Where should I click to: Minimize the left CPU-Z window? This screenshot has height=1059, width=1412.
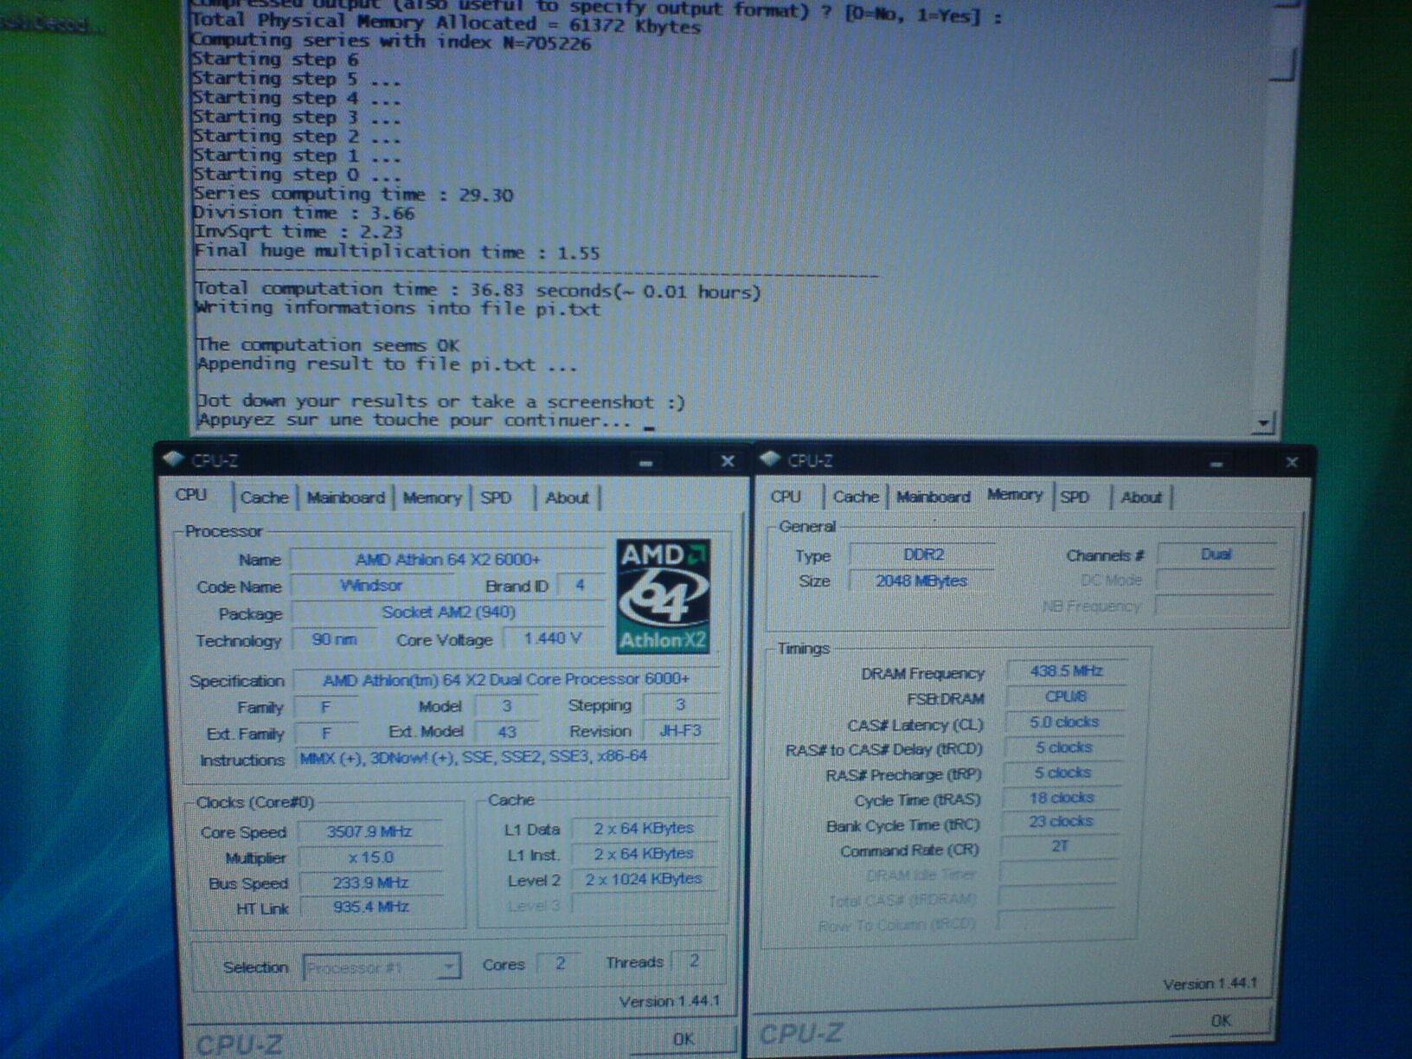point(645,462)
